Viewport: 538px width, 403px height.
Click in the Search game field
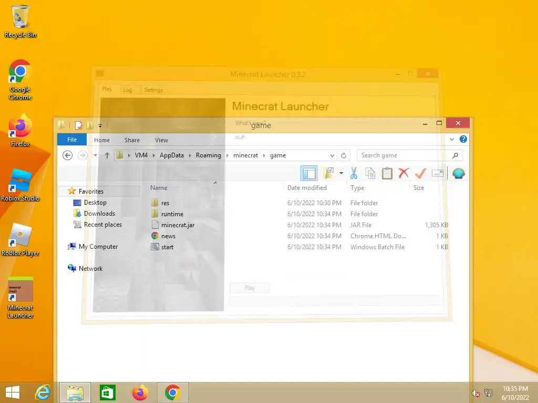pyautogui.click(x=410, y=155)
